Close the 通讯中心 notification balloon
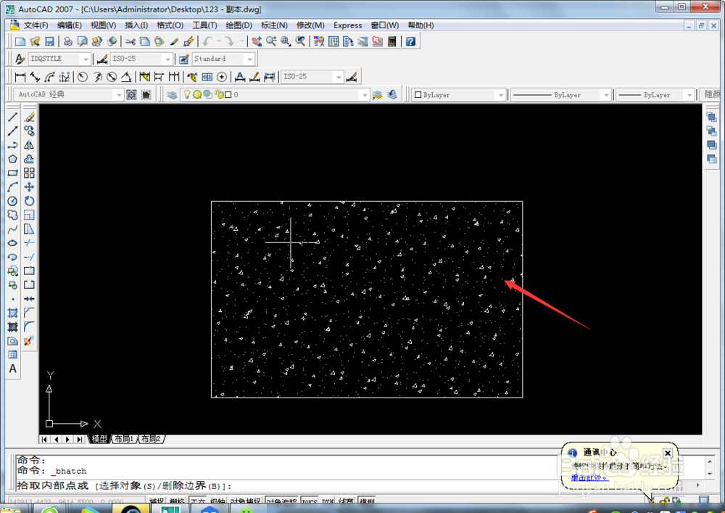725x513 pixels. coord(668,453)
